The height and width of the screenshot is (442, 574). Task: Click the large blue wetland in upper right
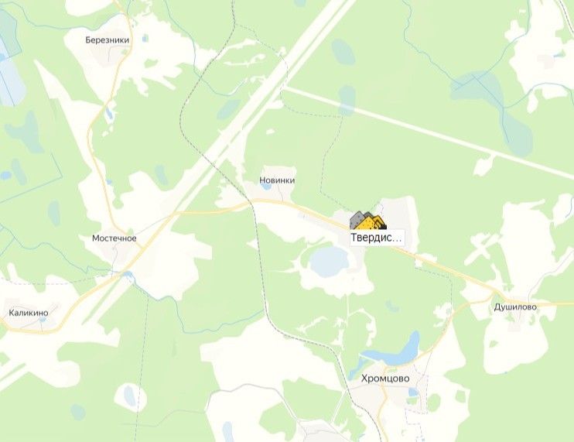pos(477,89)
